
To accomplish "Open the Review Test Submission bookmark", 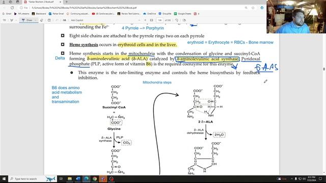I will (x=129, y=14).
